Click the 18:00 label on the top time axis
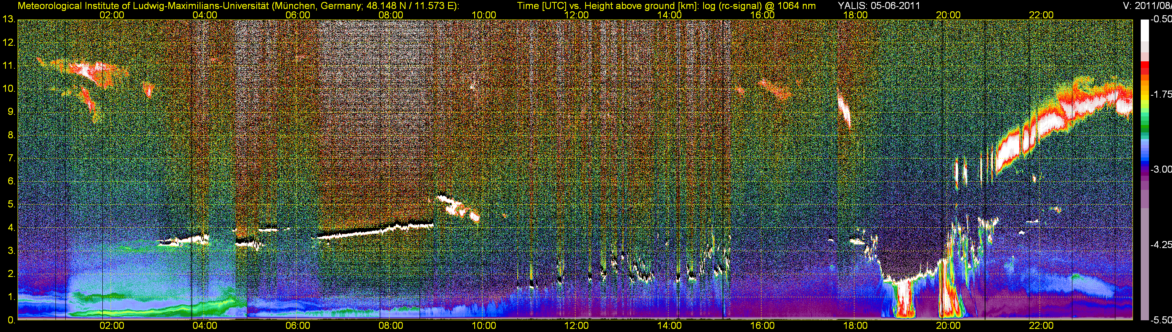 (x=855, y=15)
